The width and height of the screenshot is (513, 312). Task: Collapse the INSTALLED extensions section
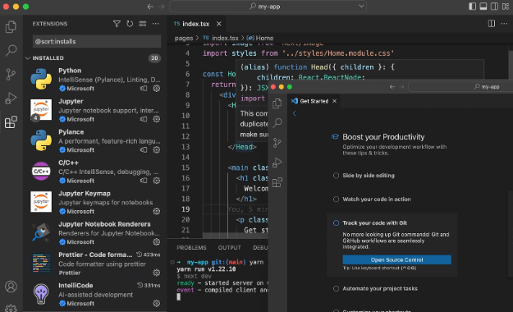tap(28, 58)
